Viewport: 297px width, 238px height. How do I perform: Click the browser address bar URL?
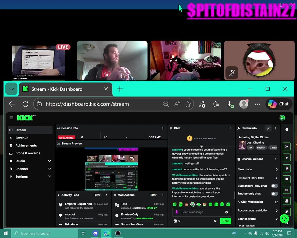click(87, 104)
